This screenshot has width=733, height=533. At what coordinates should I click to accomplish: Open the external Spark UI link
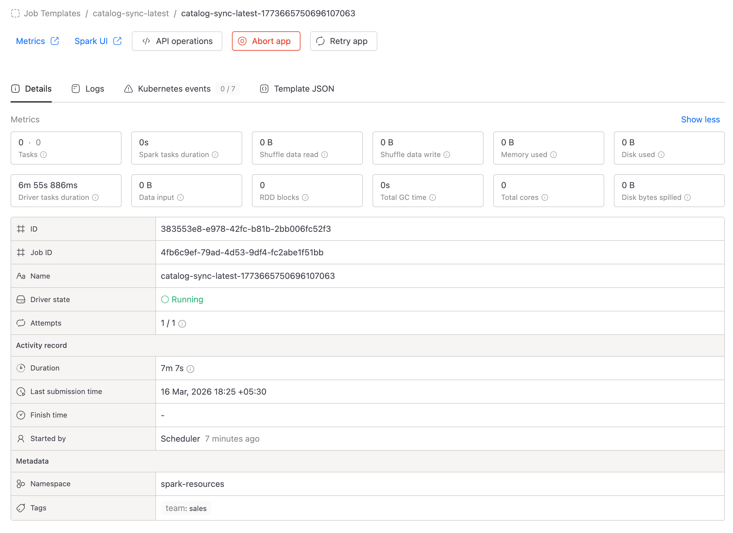pos(98,41)
